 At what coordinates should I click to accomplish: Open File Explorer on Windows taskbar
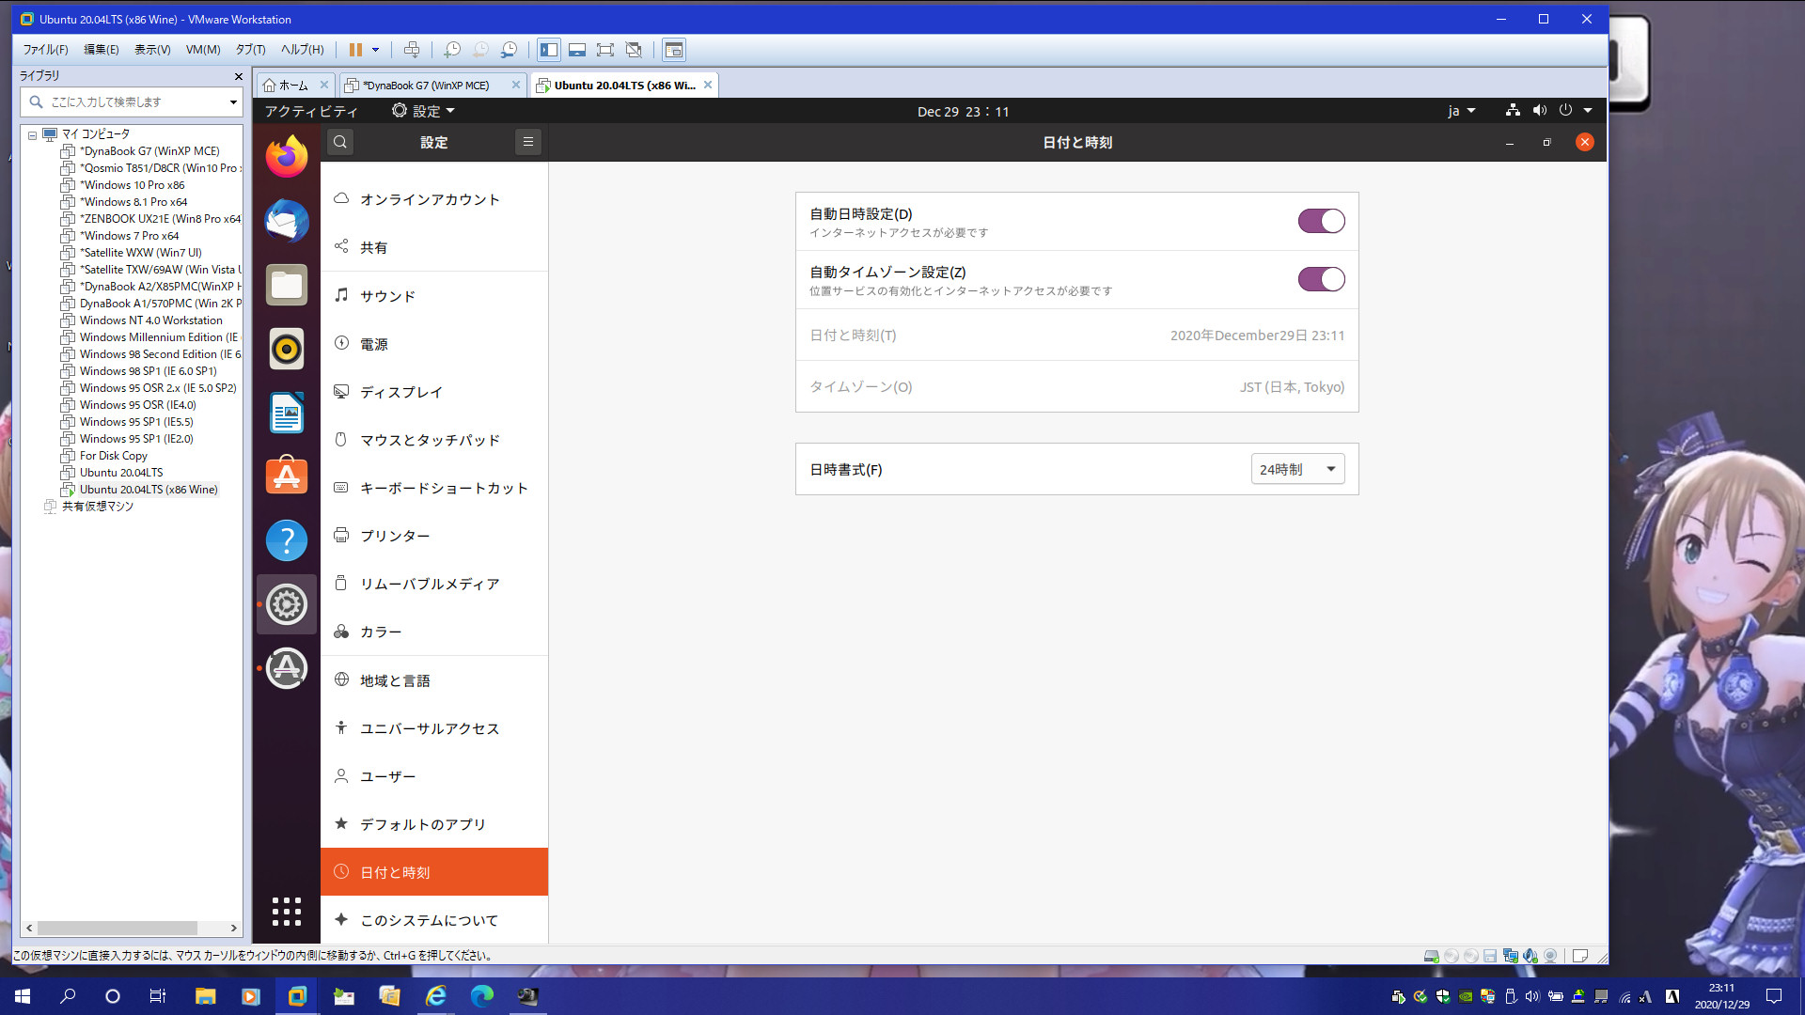(x=205, y=996)
